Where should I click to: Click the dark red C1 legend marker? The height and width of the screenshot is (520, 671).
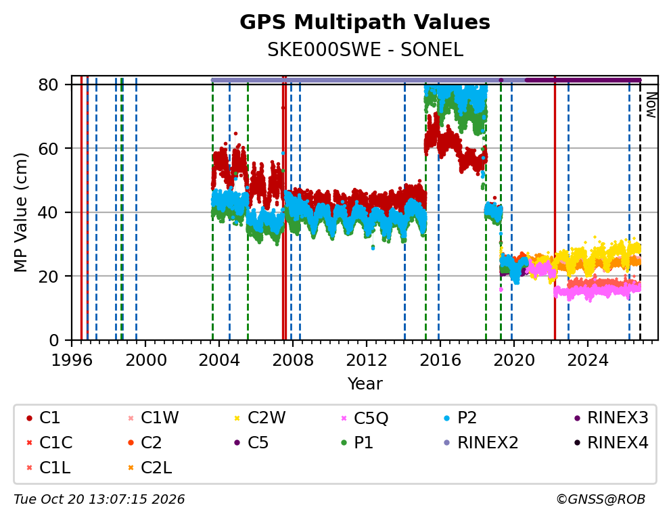coord(29,418)
